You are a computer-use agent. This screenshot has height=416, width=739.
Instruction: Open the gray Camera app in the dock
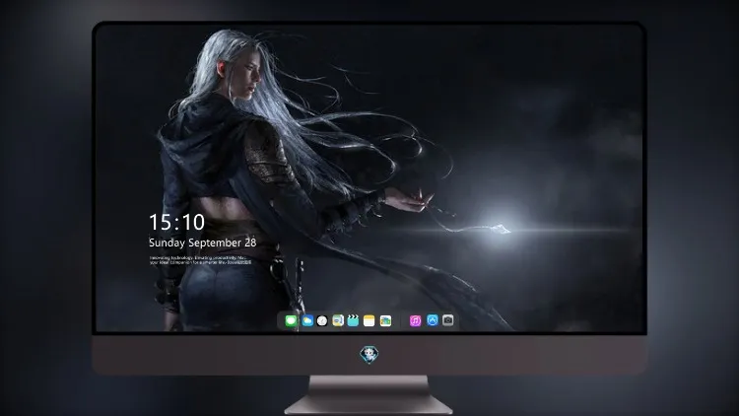point(448,320)
